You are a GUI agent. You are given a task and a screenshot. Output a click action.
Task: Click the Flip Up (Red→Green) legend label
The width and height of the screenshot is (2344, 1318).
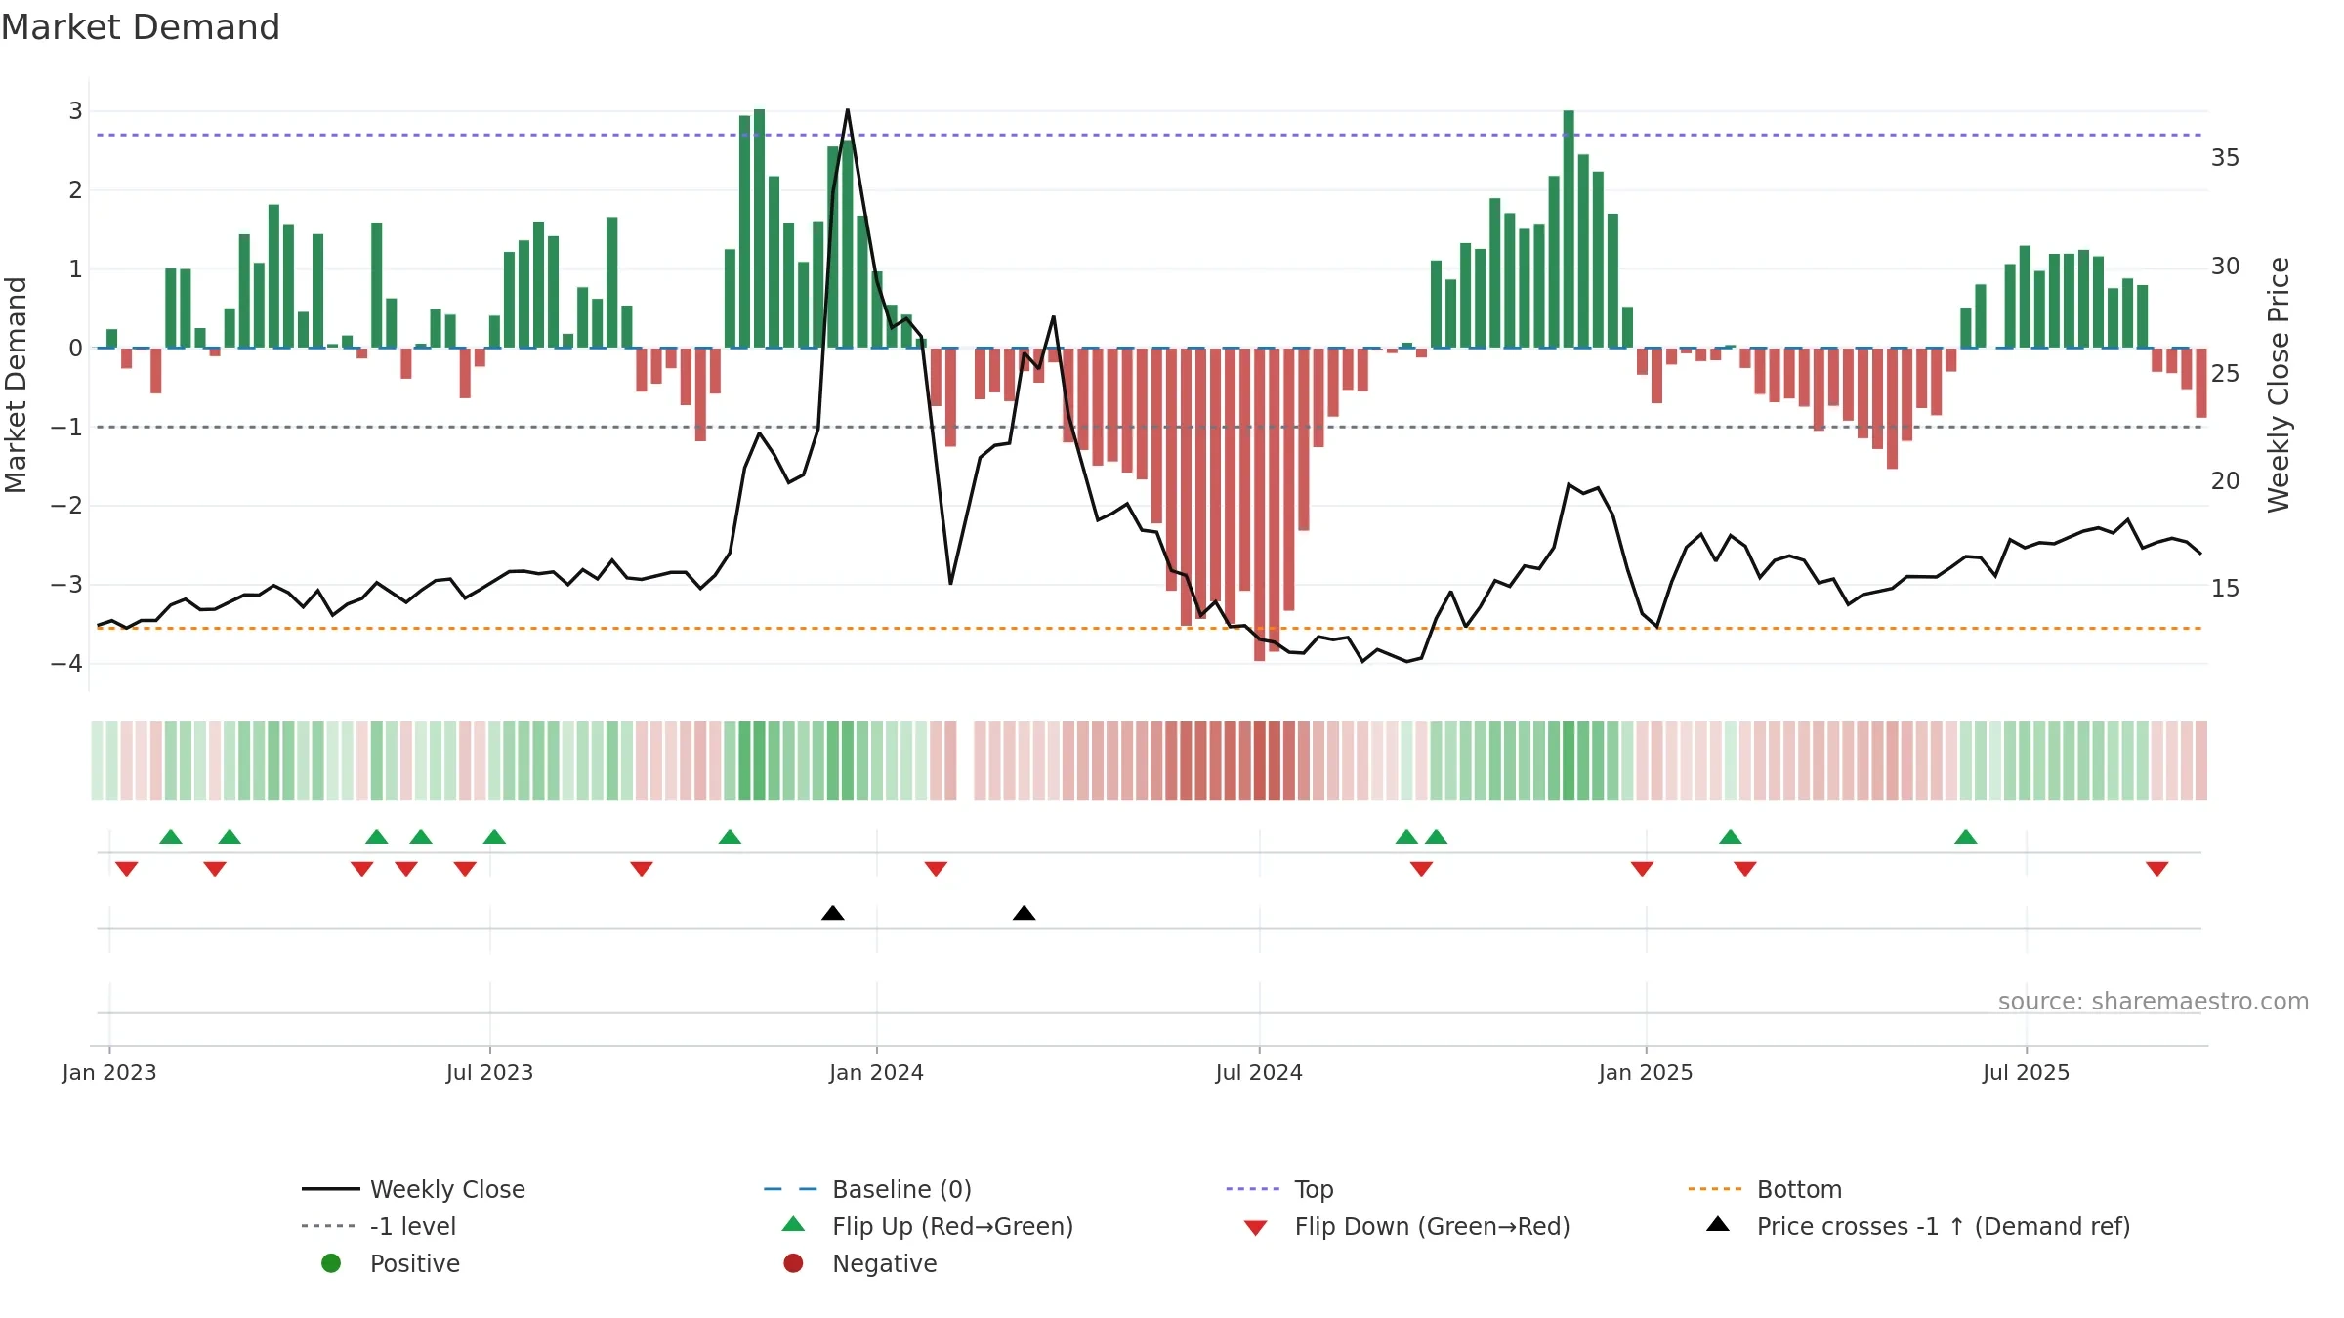tap(952, 1226)
